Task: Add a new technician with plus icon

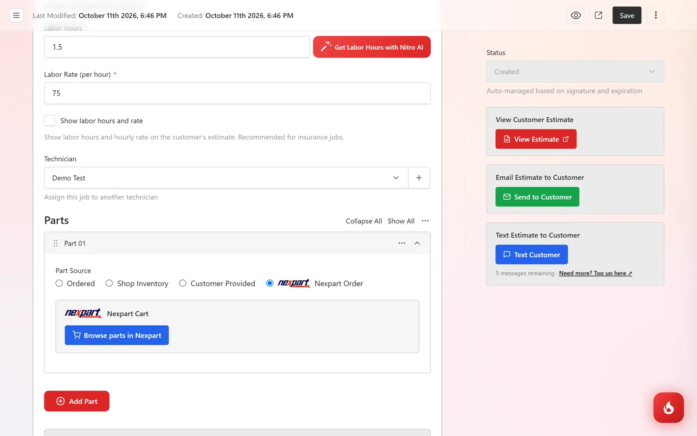Action: pos(419,178)
